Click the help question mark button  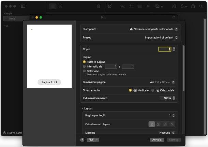tap(82, 140)
